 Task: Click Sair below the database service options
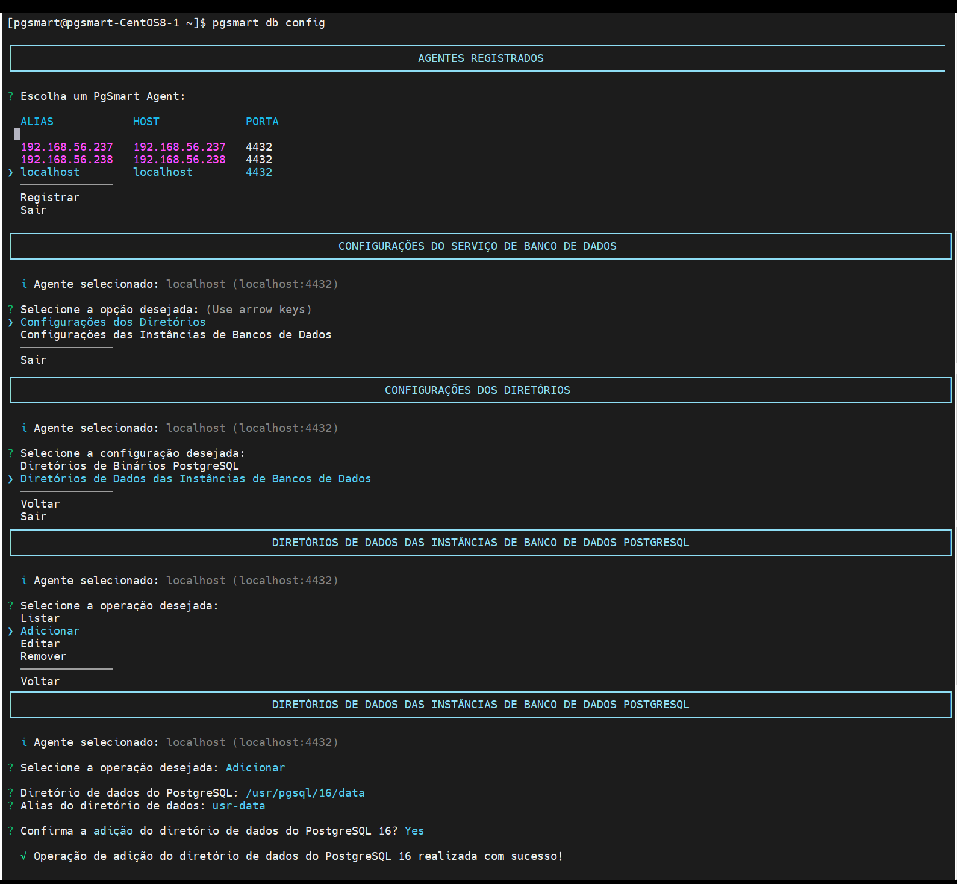point(34,360)
